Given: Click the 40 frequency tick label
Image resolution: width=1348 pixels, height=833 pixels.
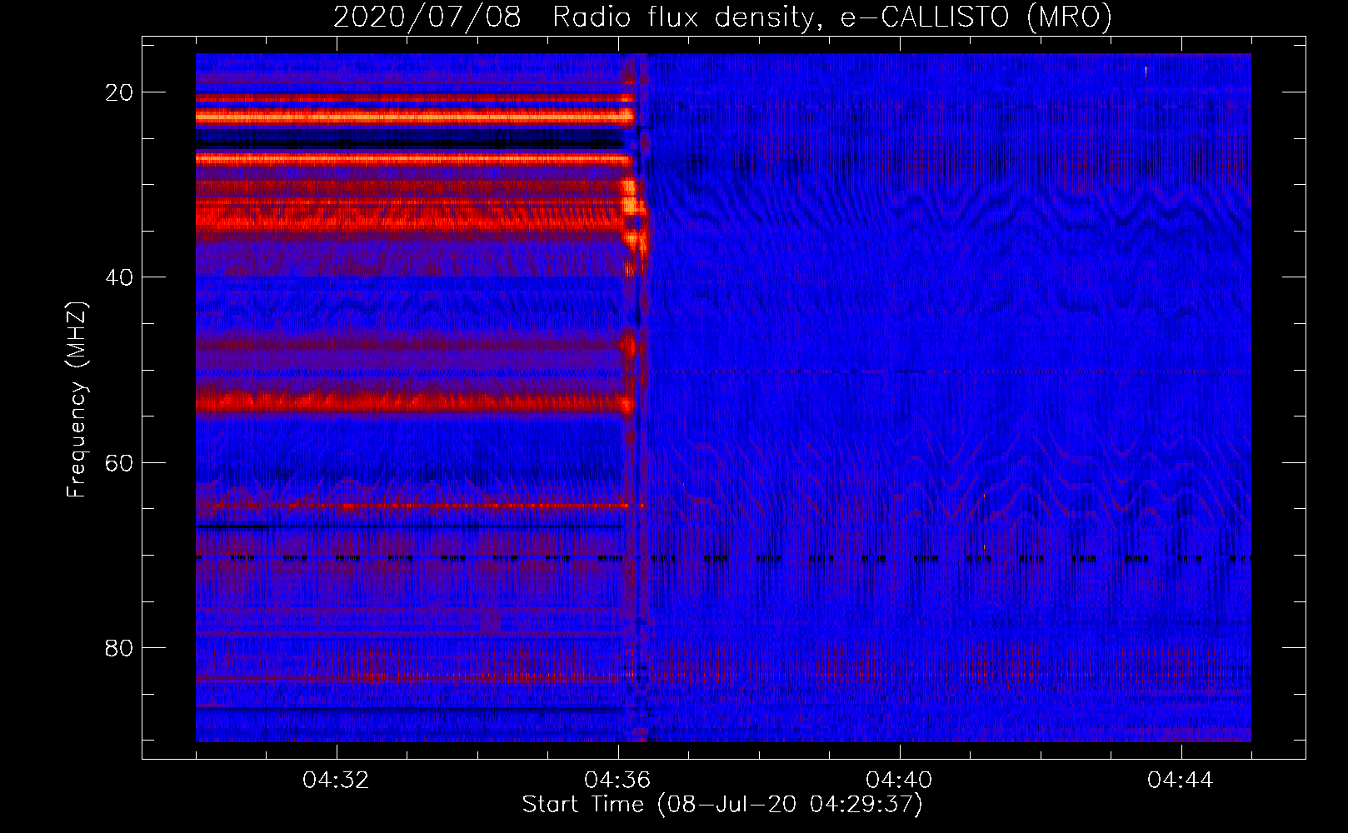Looking at the screenshot, I should pyautogui.click(x=119, y=277).
